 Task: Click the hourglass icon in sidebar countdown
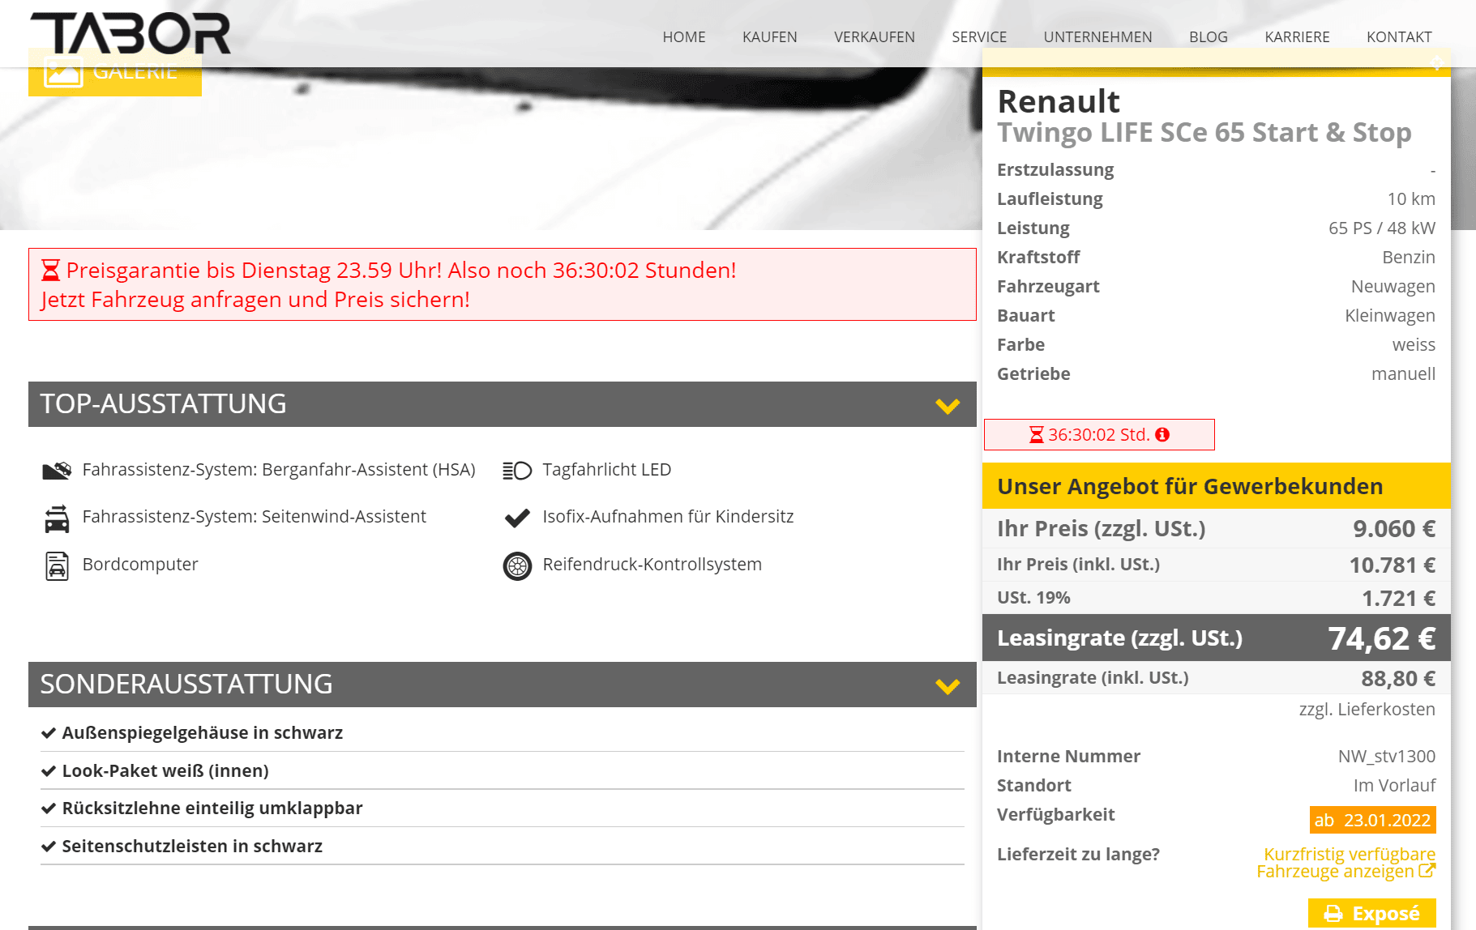[x=1036, y=435]
